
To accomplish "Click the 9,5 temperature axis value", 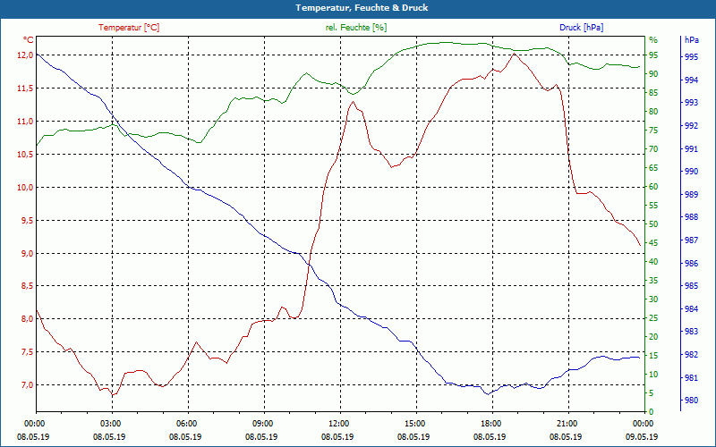I will (27, 220).
